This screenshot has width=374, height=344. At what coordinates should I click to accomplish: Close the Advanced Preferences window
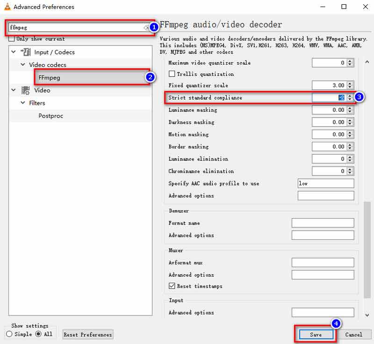pyautogui.click(x=366, y=7)
